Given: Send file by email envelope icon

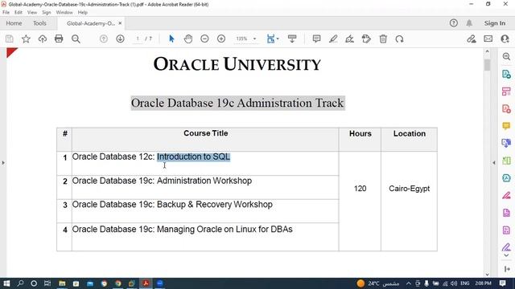Looking at the screenshot, I should pos(488,39).
